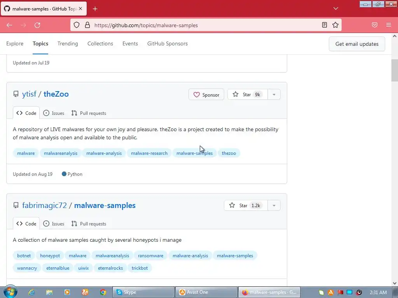This screenshot has width=398, height=298.
Task: Click the site security padlock icon
Action: click(87, 25)
